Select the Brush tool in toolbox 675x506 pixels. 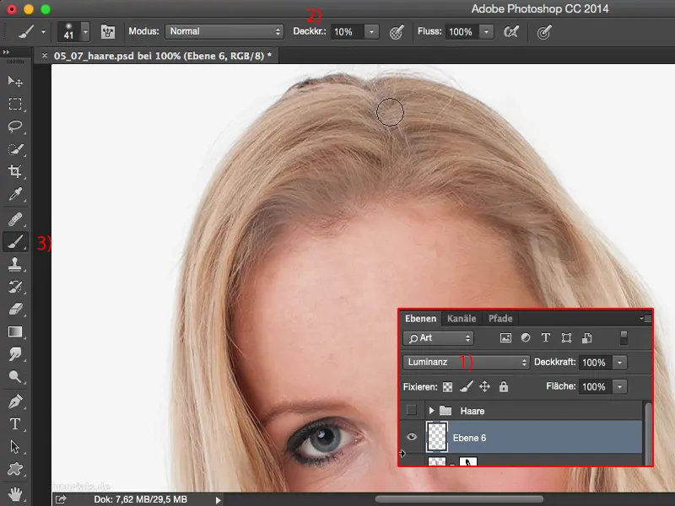click(x=15, y=242)
